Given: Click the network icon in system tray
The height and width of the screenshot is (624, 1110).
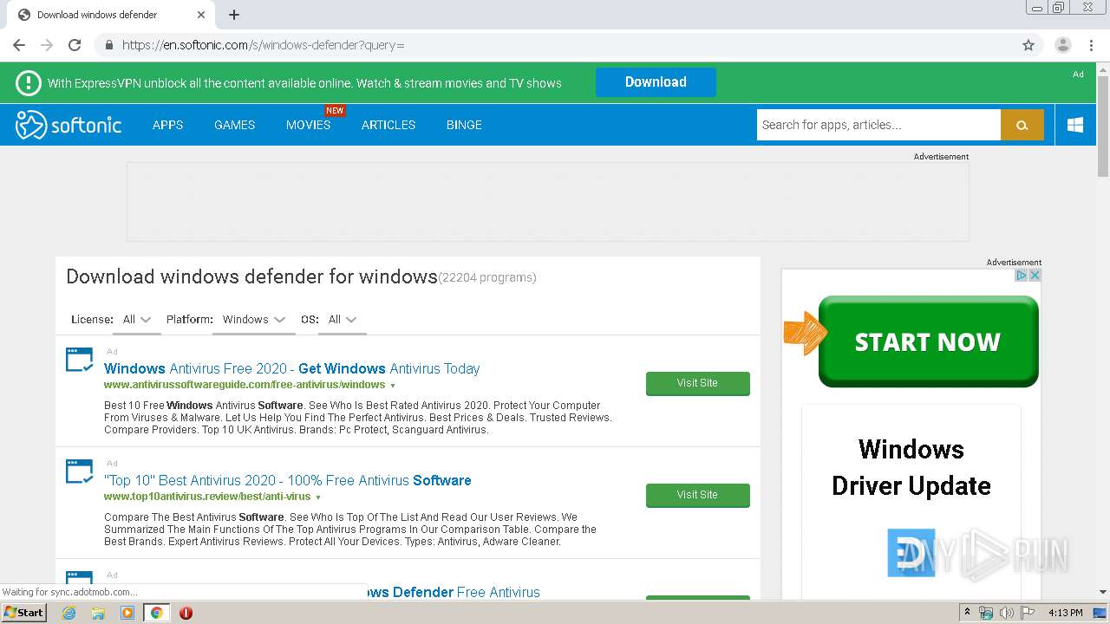Looking at the screenshot, I should point(986,613).
